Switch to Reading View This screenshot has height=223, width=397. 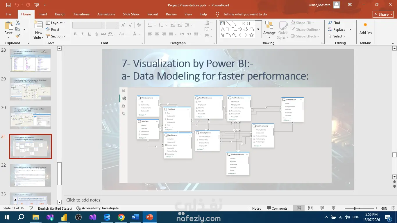pos(322,208)
